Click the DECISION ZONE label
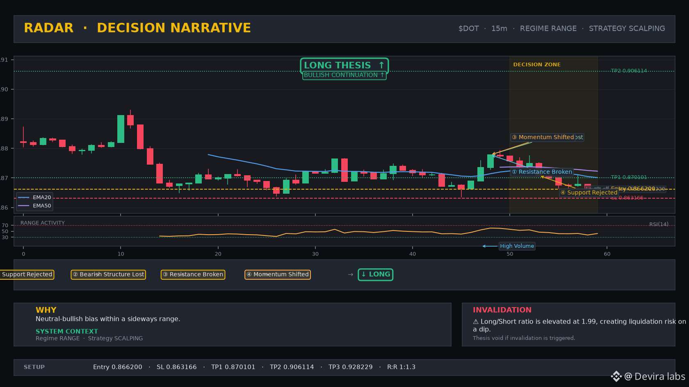 pos(537,65)
